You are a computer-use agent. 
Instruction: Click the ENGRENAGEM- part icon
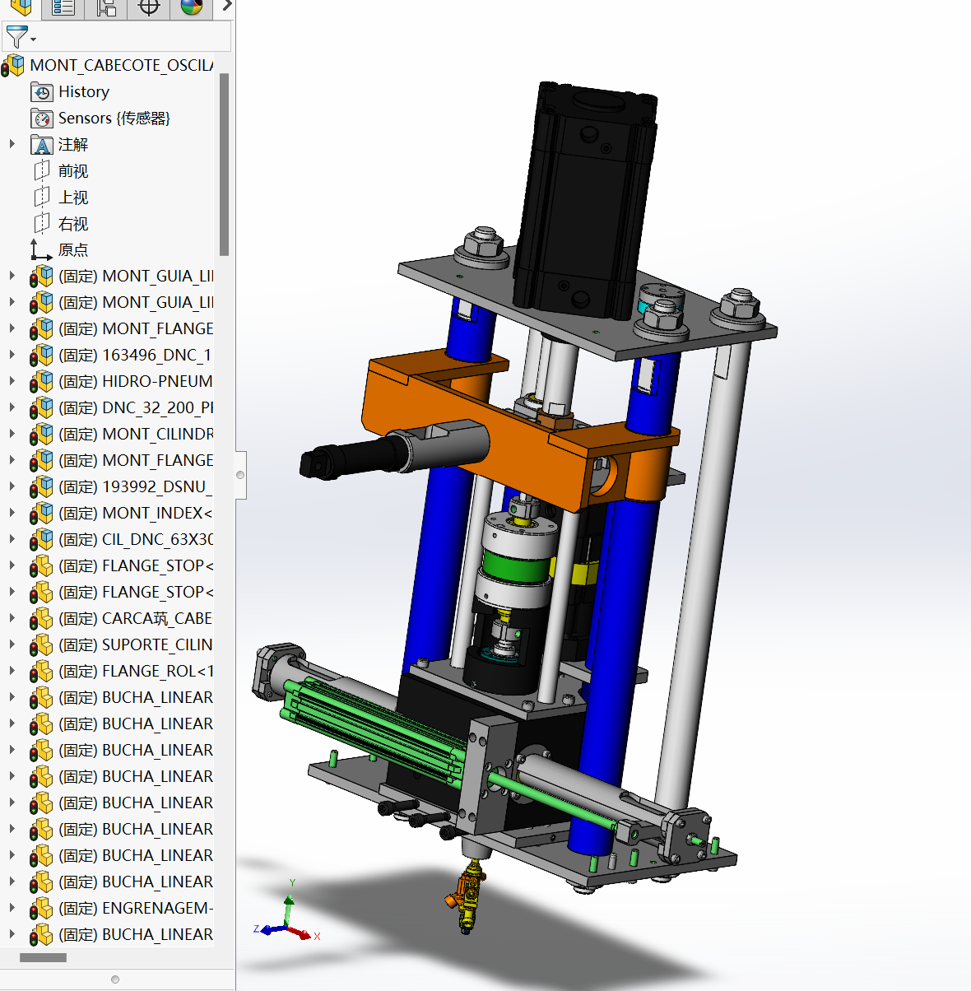(x=42, y=908)
